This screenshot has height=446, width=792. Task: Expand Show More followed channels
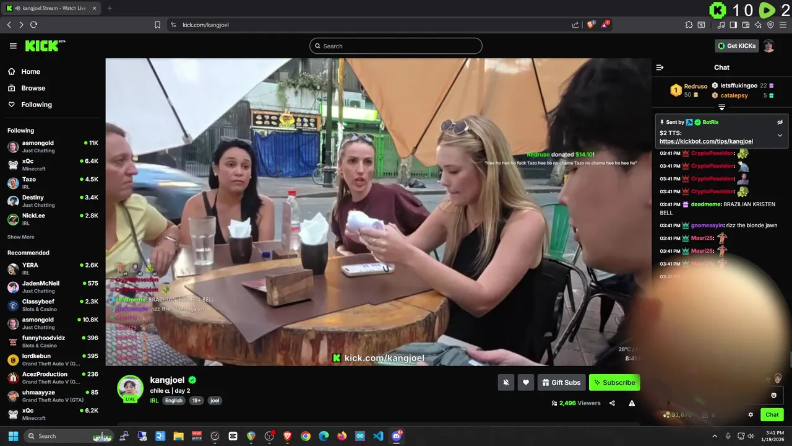pos(21,237)
